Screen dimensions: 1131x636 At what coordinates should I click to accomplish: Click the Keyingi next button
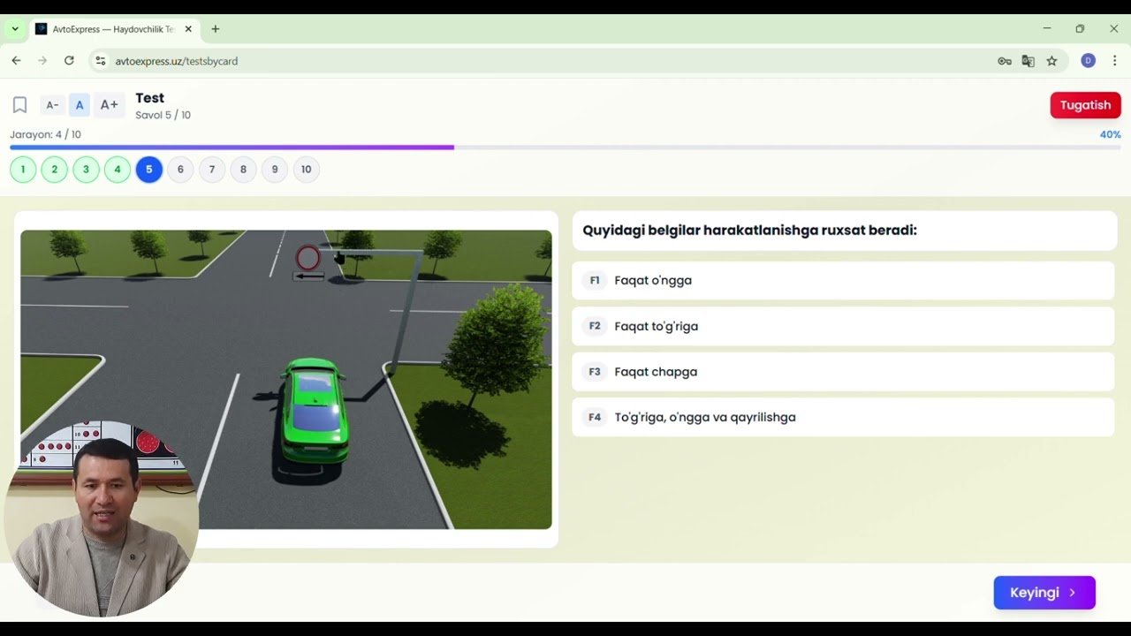tap(1044, 593)
